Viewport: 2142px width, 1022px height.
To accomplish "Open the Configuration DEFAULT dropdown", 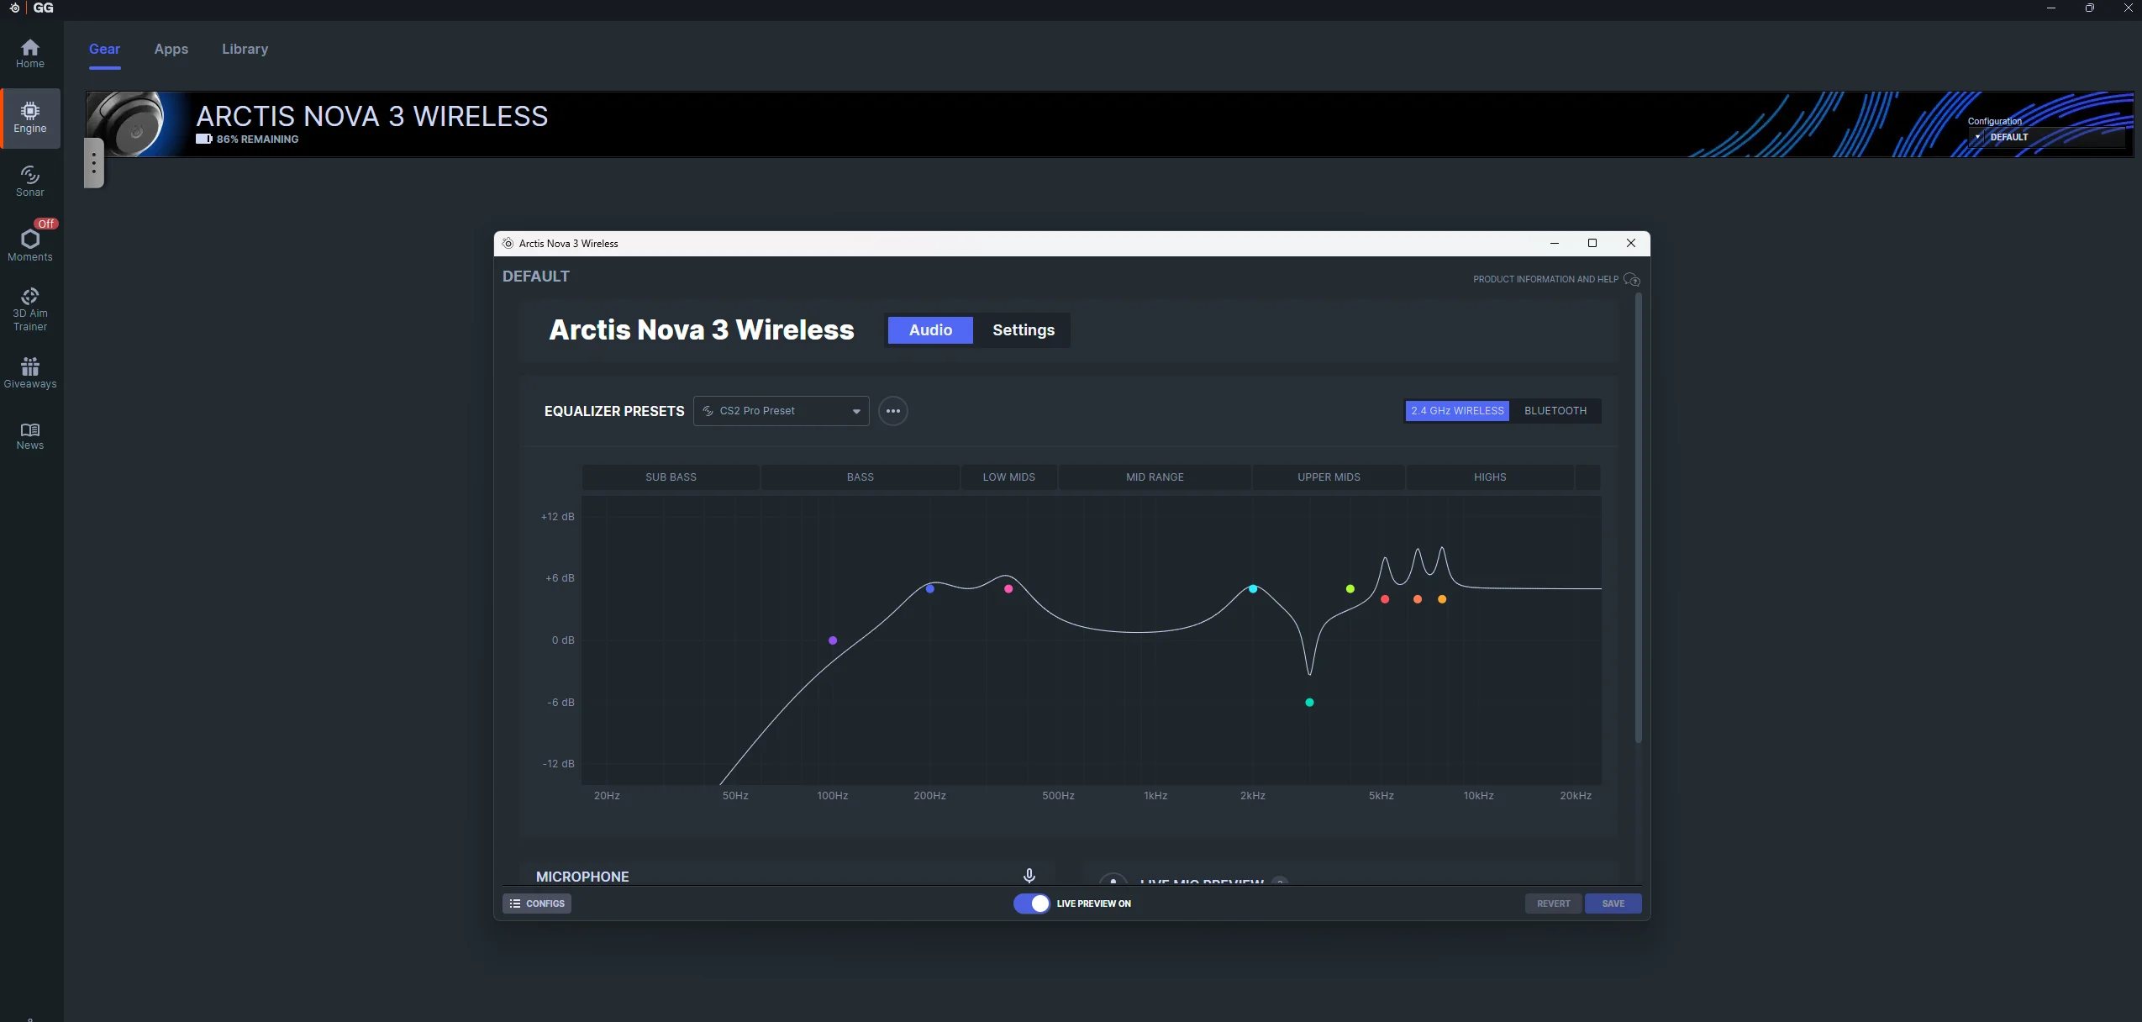I will click(2047, 137).
